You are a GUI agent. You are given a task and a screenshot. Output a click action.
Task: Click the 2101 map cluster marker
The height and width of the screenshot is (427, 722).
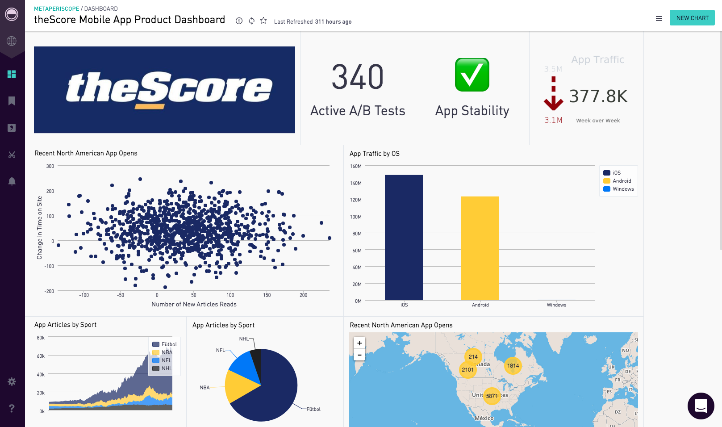click(x=467, y=369)
